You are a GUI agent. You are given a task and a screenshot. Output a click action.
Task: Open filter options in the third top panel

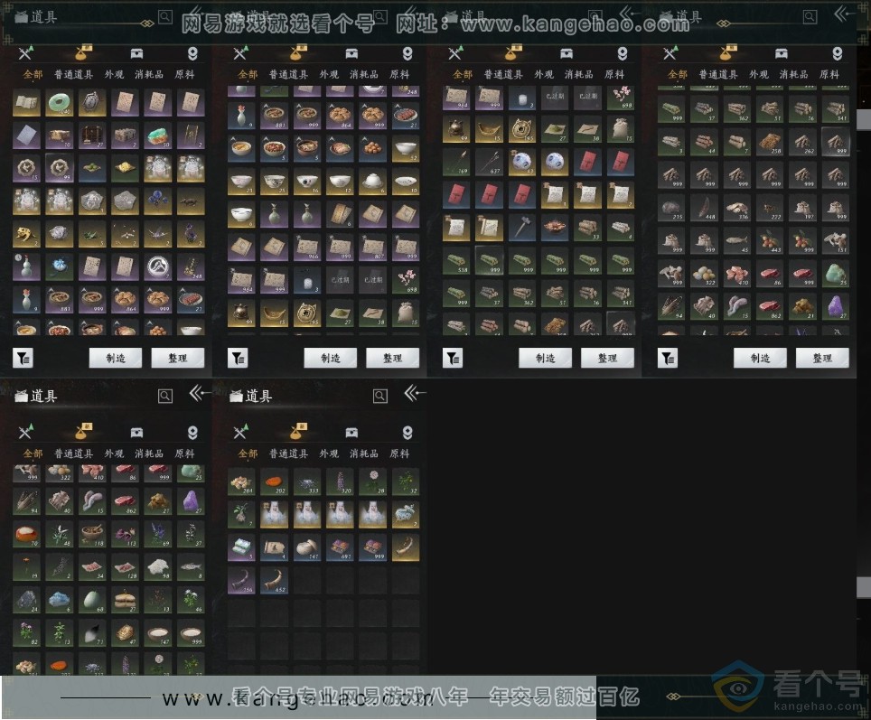point(453,358)
